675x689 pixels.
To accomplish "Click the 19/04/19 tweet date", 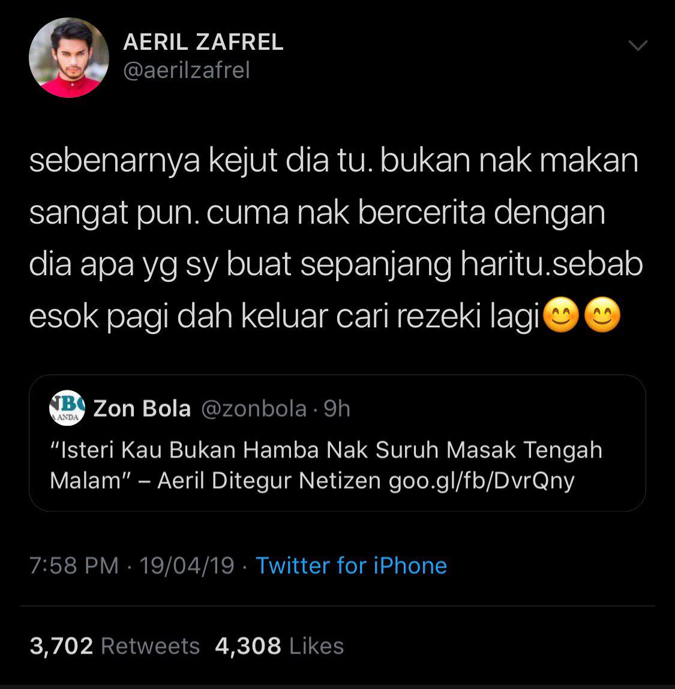I will pos(187,566).
